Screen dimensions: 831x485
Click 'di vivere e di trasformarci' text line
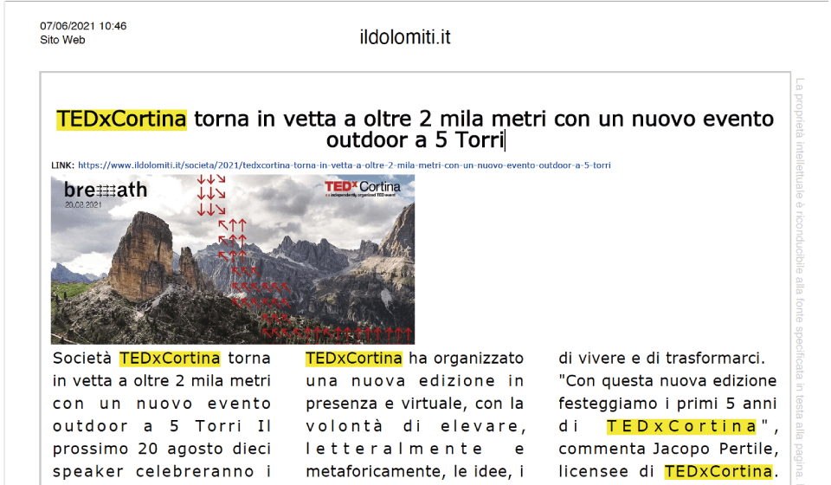click(x=660, y=358)
